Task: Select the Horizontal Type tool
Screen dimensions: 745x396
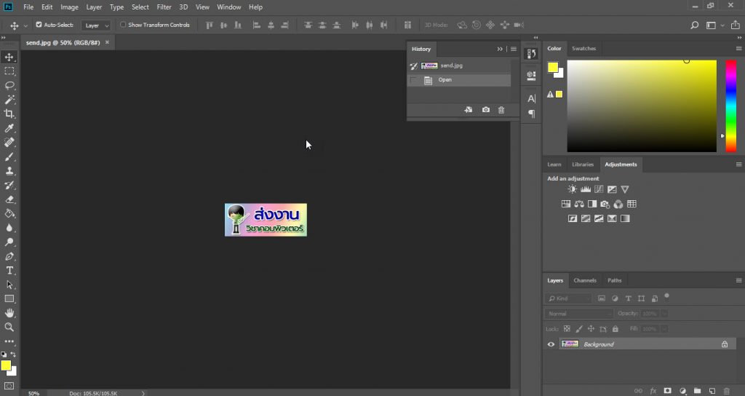Action: [9, 270]
